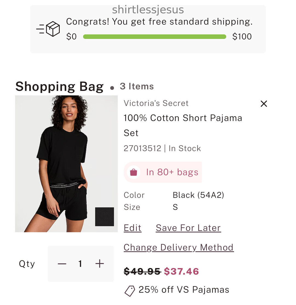Remove pajama set with X icon
The height and width of the screenshot is (305, 296).
click(264, 104)
